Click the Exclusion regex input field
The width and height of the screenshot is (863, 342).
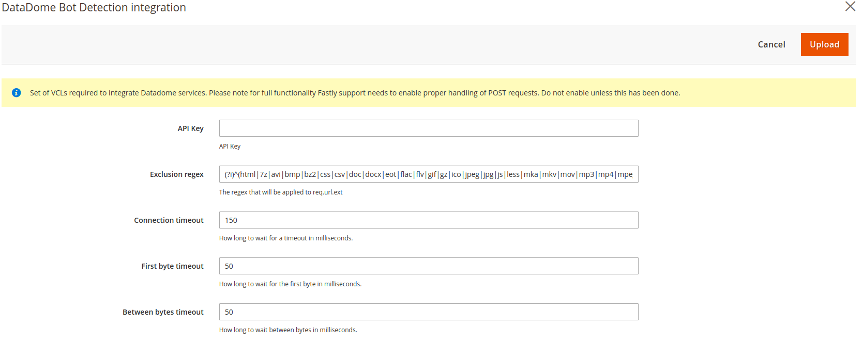pyautogui.click(x=429, y=174)
